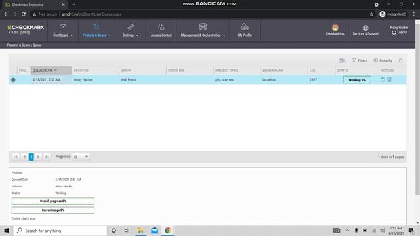Click the column chooser icon

pos(342,60)
